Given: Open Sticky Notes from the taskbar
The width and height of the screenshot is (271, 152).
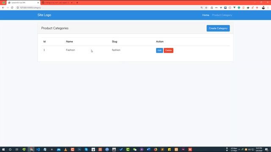Looking at the screenshot, I should pyautogui.click(x=169, y=149).
